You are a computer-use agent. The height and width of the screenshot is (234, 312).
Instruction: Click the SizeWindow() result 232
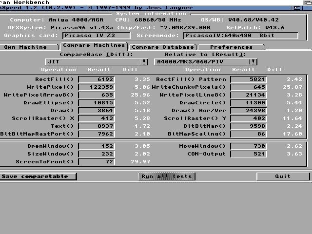(x=97, y=154)
